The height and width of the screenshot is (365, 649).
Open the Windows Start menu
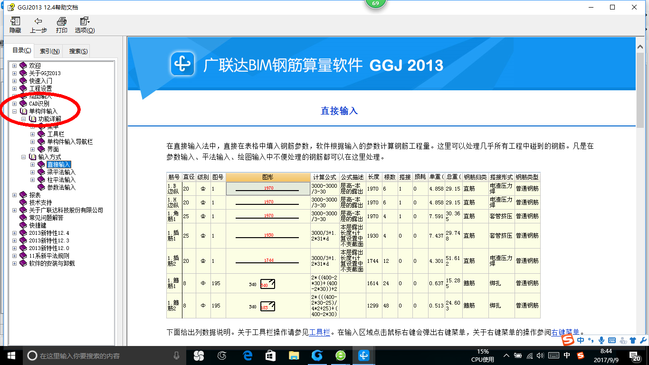pos(11,355)
